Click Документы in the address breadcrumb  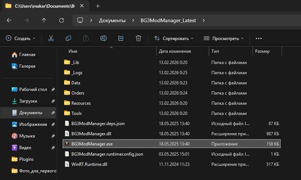coord(112,20)
